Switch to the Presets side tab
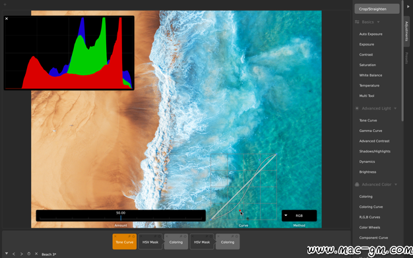This screenshot has height=258, width=413. [406, 58]
